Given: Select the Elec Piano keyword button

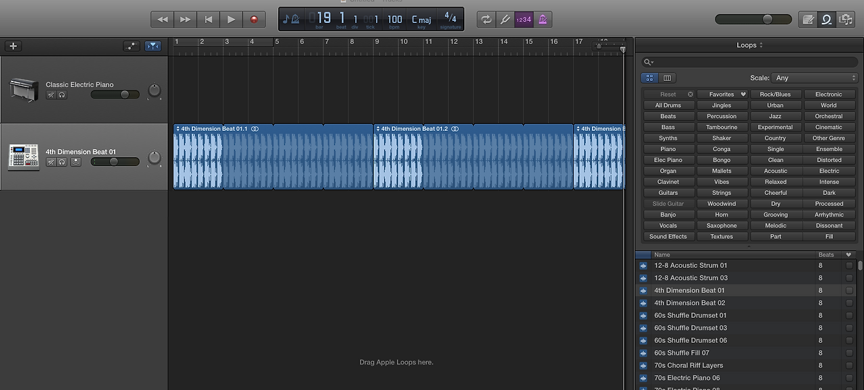Looking at the screenshot, I should (668, 160).
